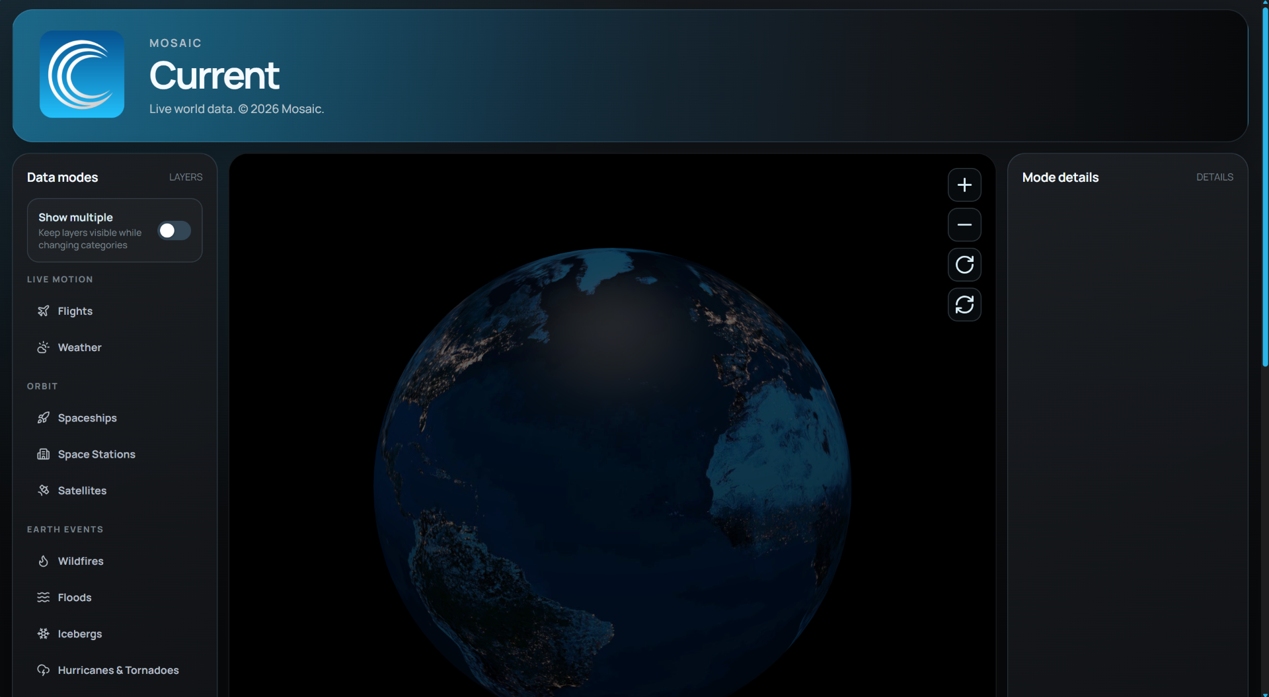Zoom in with the plus button

[x=964, y=185]
